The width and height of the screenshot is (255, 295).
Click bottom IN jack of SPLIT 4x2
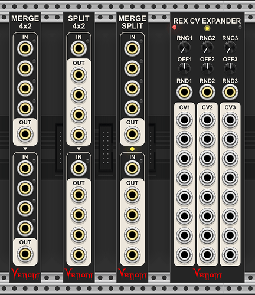pyautogui.click(x=79, y=168)
